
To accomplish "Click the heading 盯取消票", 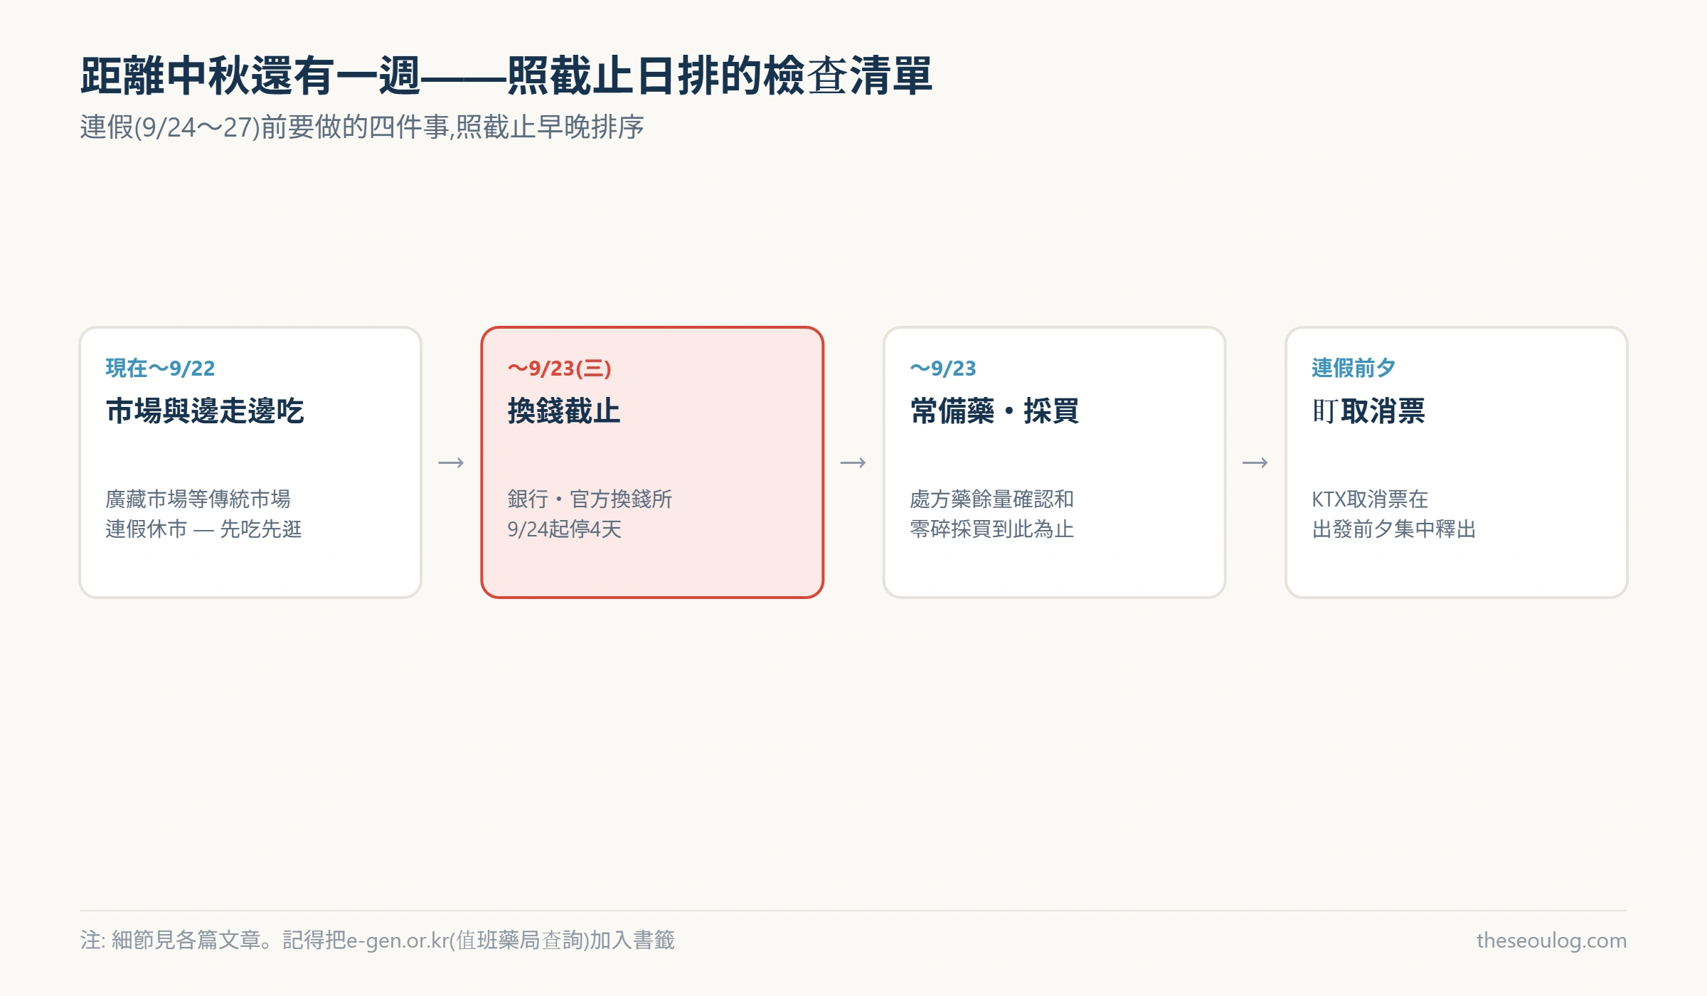I will coord(1368,410).
